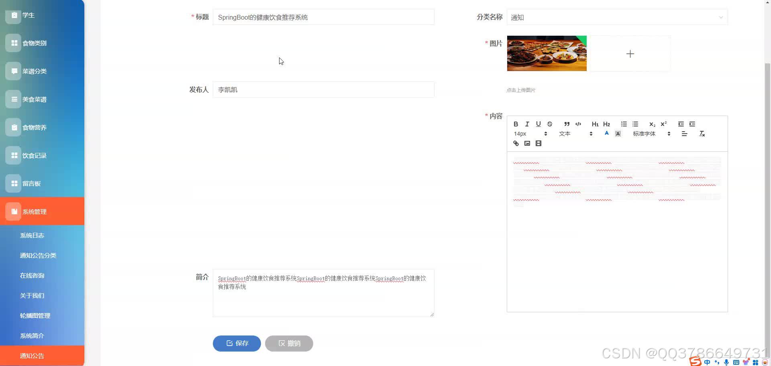Open the 标准字体 font family dropdown
The height and width of the screenshot is (366, 771).
click(x=651, y=134)
